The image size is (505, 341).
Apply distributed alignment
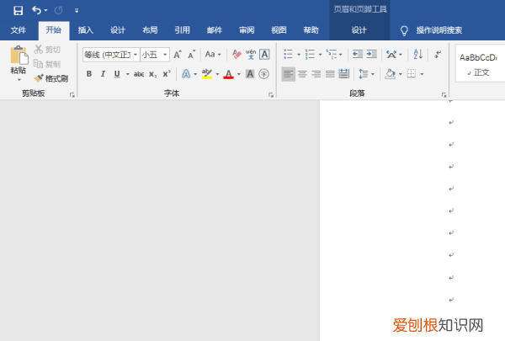pos(344,74)
